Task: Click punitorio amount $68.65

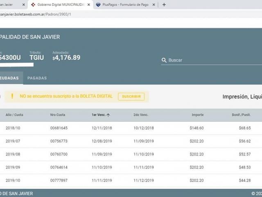Action: (x=245, y=128)
